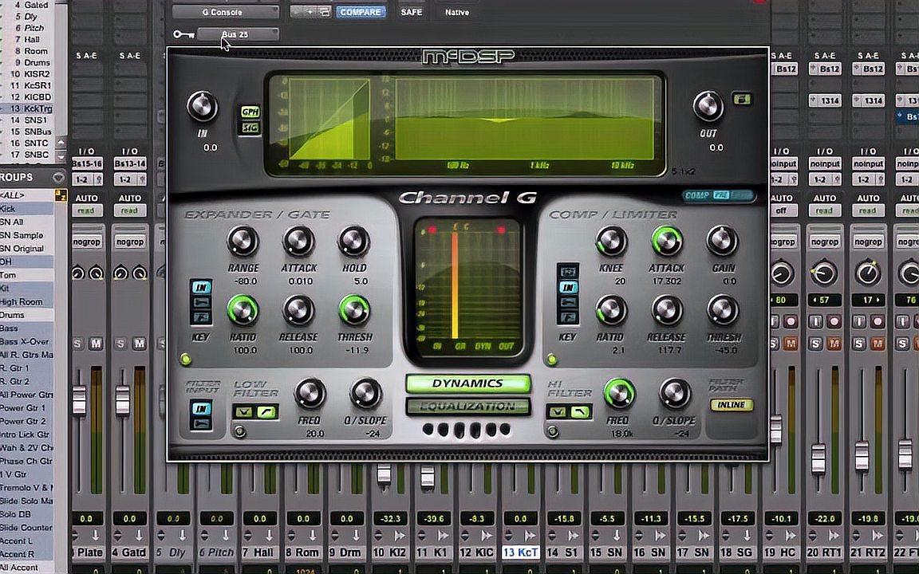This screenshot has width=919, height=574.
Task: Click the key input icon beside Bus 25
Action: pos(183,34)
